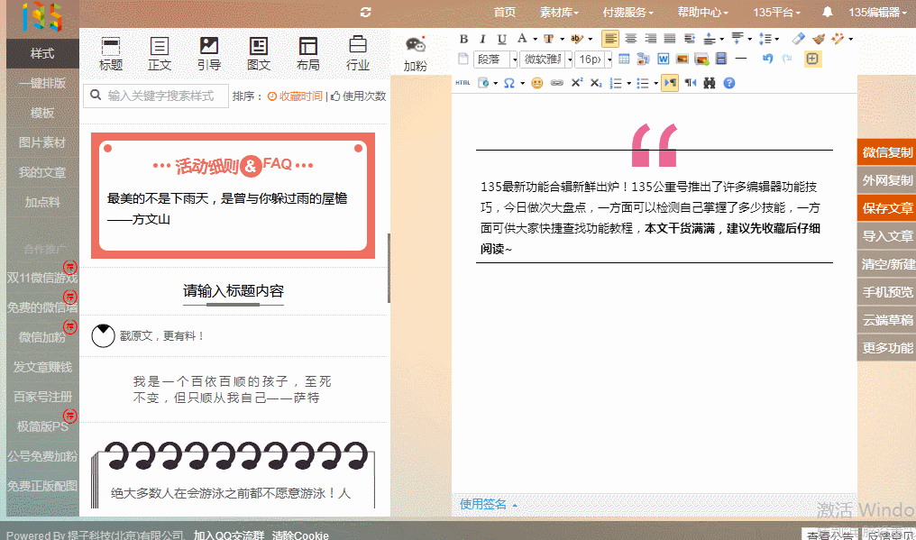The image size is (916, 540).
Task: Insert a table using the table icon
Action: (624, 59)
